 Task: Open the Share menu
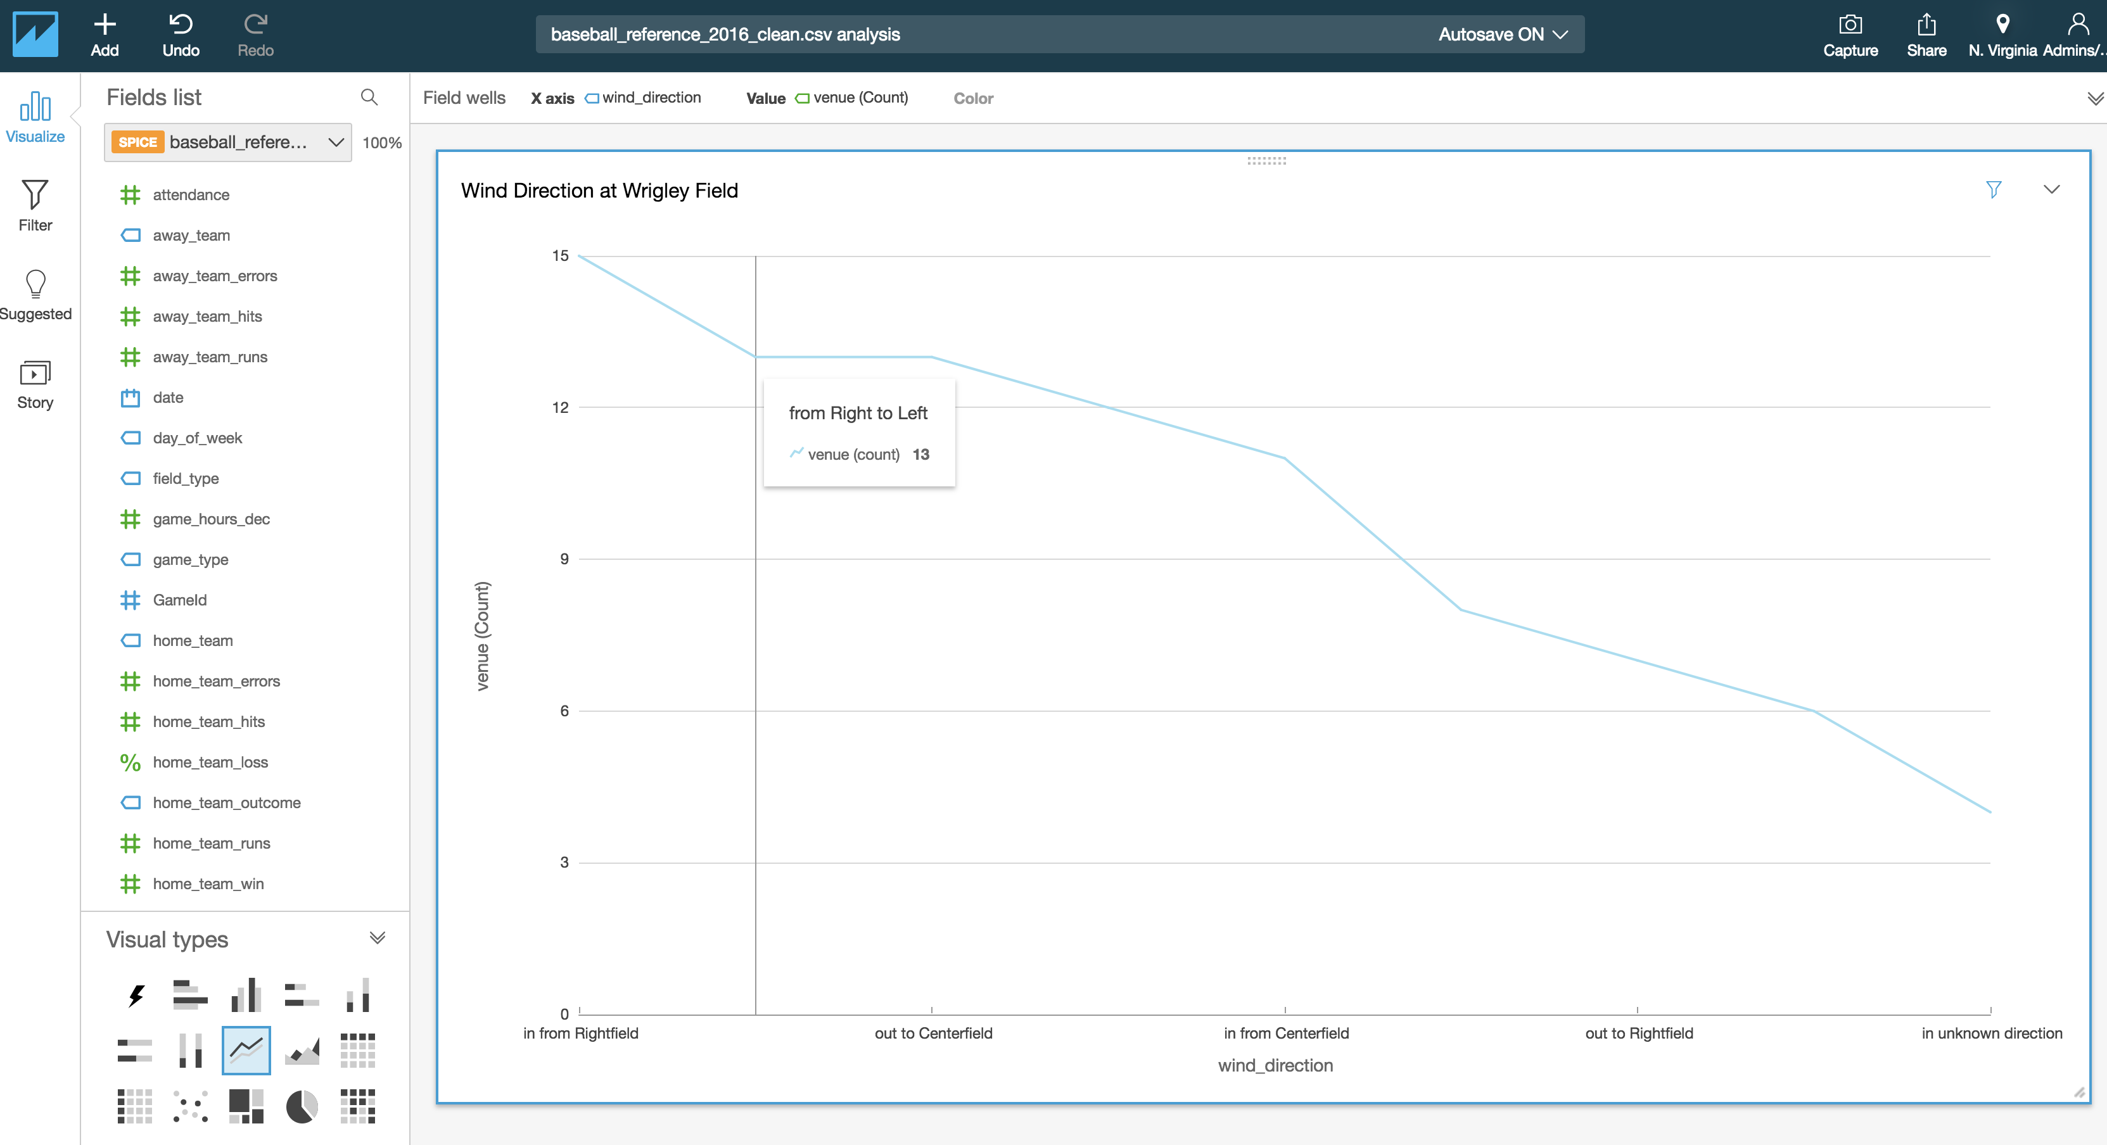(1925, 35)
